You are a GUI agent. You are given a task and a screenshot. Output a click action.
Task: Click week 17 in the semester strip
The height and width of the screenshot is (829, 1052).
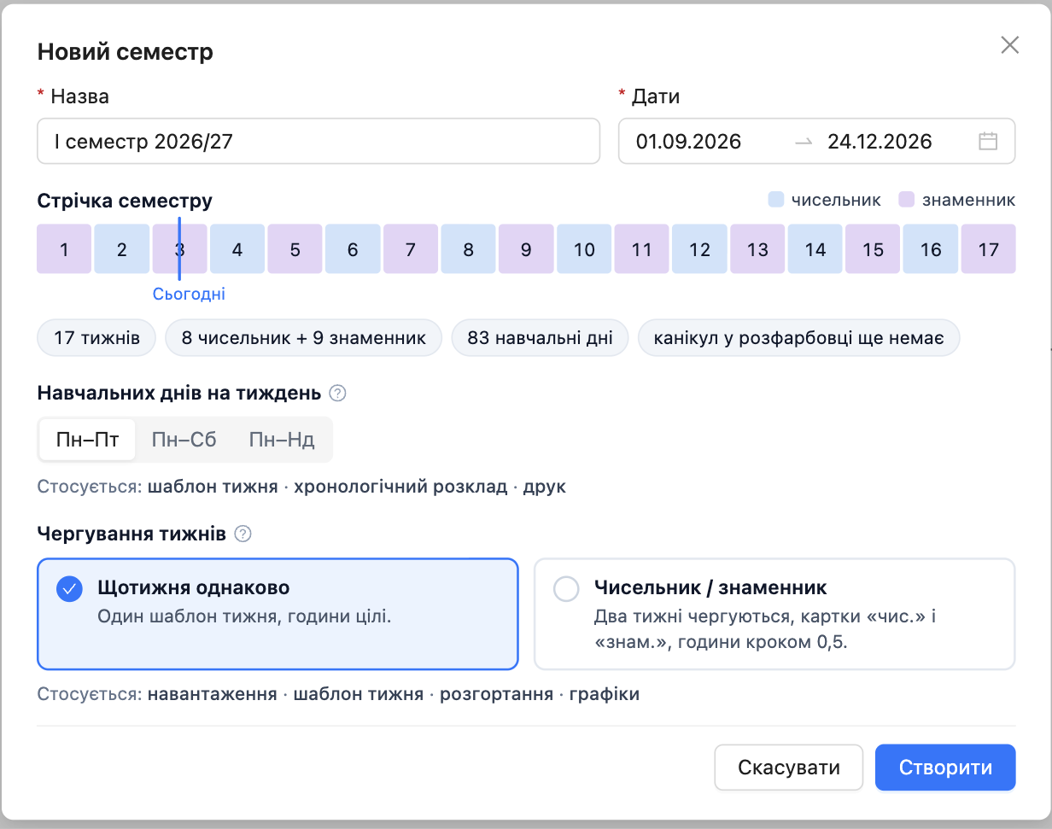point(989,249)
